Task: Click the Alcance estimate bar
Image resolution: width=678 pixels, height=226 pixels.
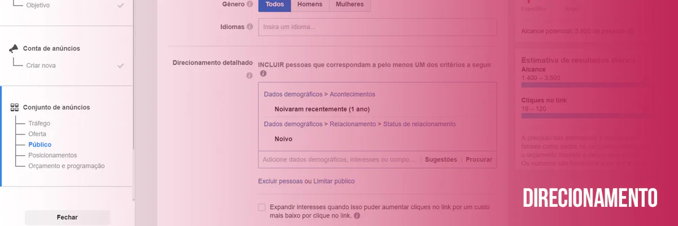Action: (586, 85)
